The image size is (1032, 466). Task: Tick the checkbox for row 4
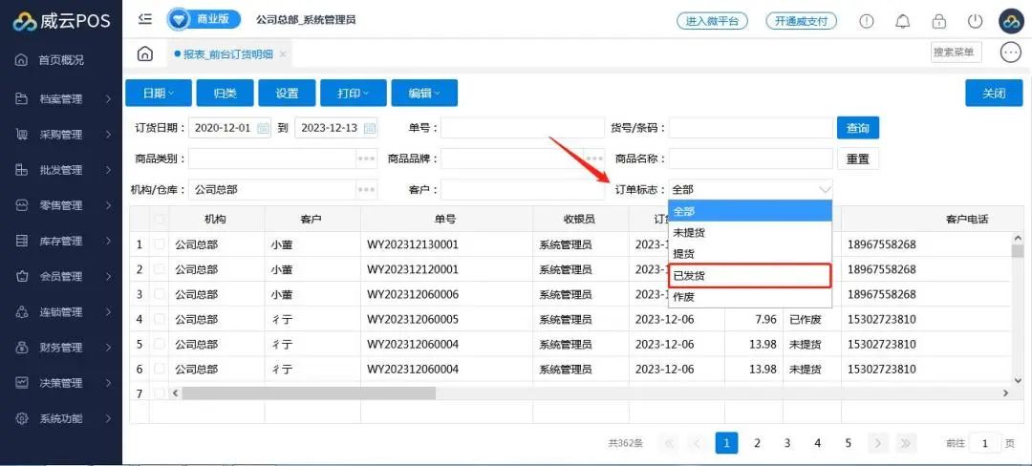pyautogui.click(x=160, y=319)
